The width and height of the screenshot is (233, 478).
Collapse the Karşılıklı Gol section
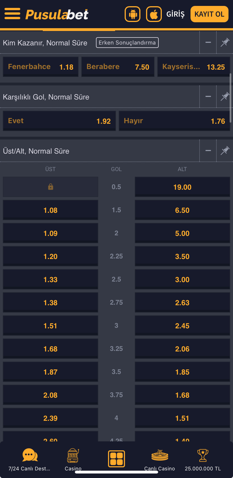(x=208, y=97)
